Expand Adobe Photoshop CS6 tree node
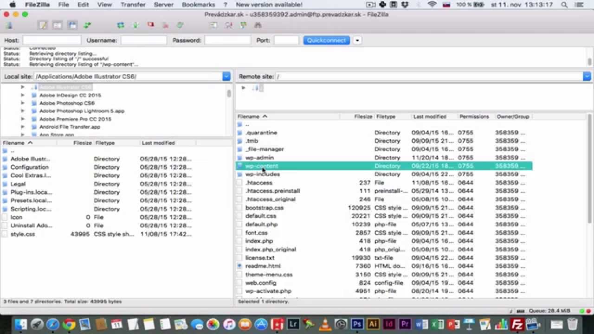Image resolution: width=594 pixels, height=334 pixels. (23, 103)
